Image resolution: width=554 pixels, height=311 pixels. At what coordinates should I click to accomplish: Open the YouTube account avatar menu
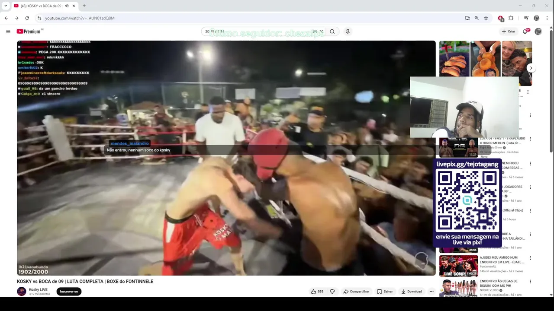[x=538, y=32]
